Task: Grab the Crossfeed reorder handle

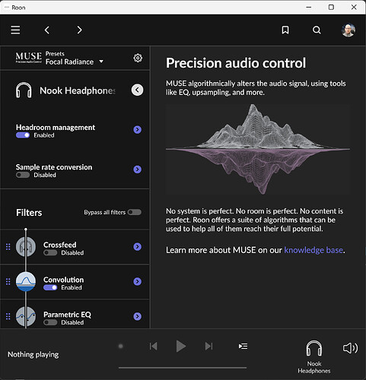Action: pyautogui.click(x=8, y=246)
